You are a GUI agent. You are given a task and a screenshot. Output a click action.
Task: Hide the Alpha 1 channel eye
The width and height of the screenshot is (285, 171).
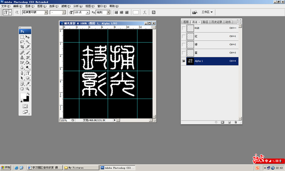[x=184, y=61]
